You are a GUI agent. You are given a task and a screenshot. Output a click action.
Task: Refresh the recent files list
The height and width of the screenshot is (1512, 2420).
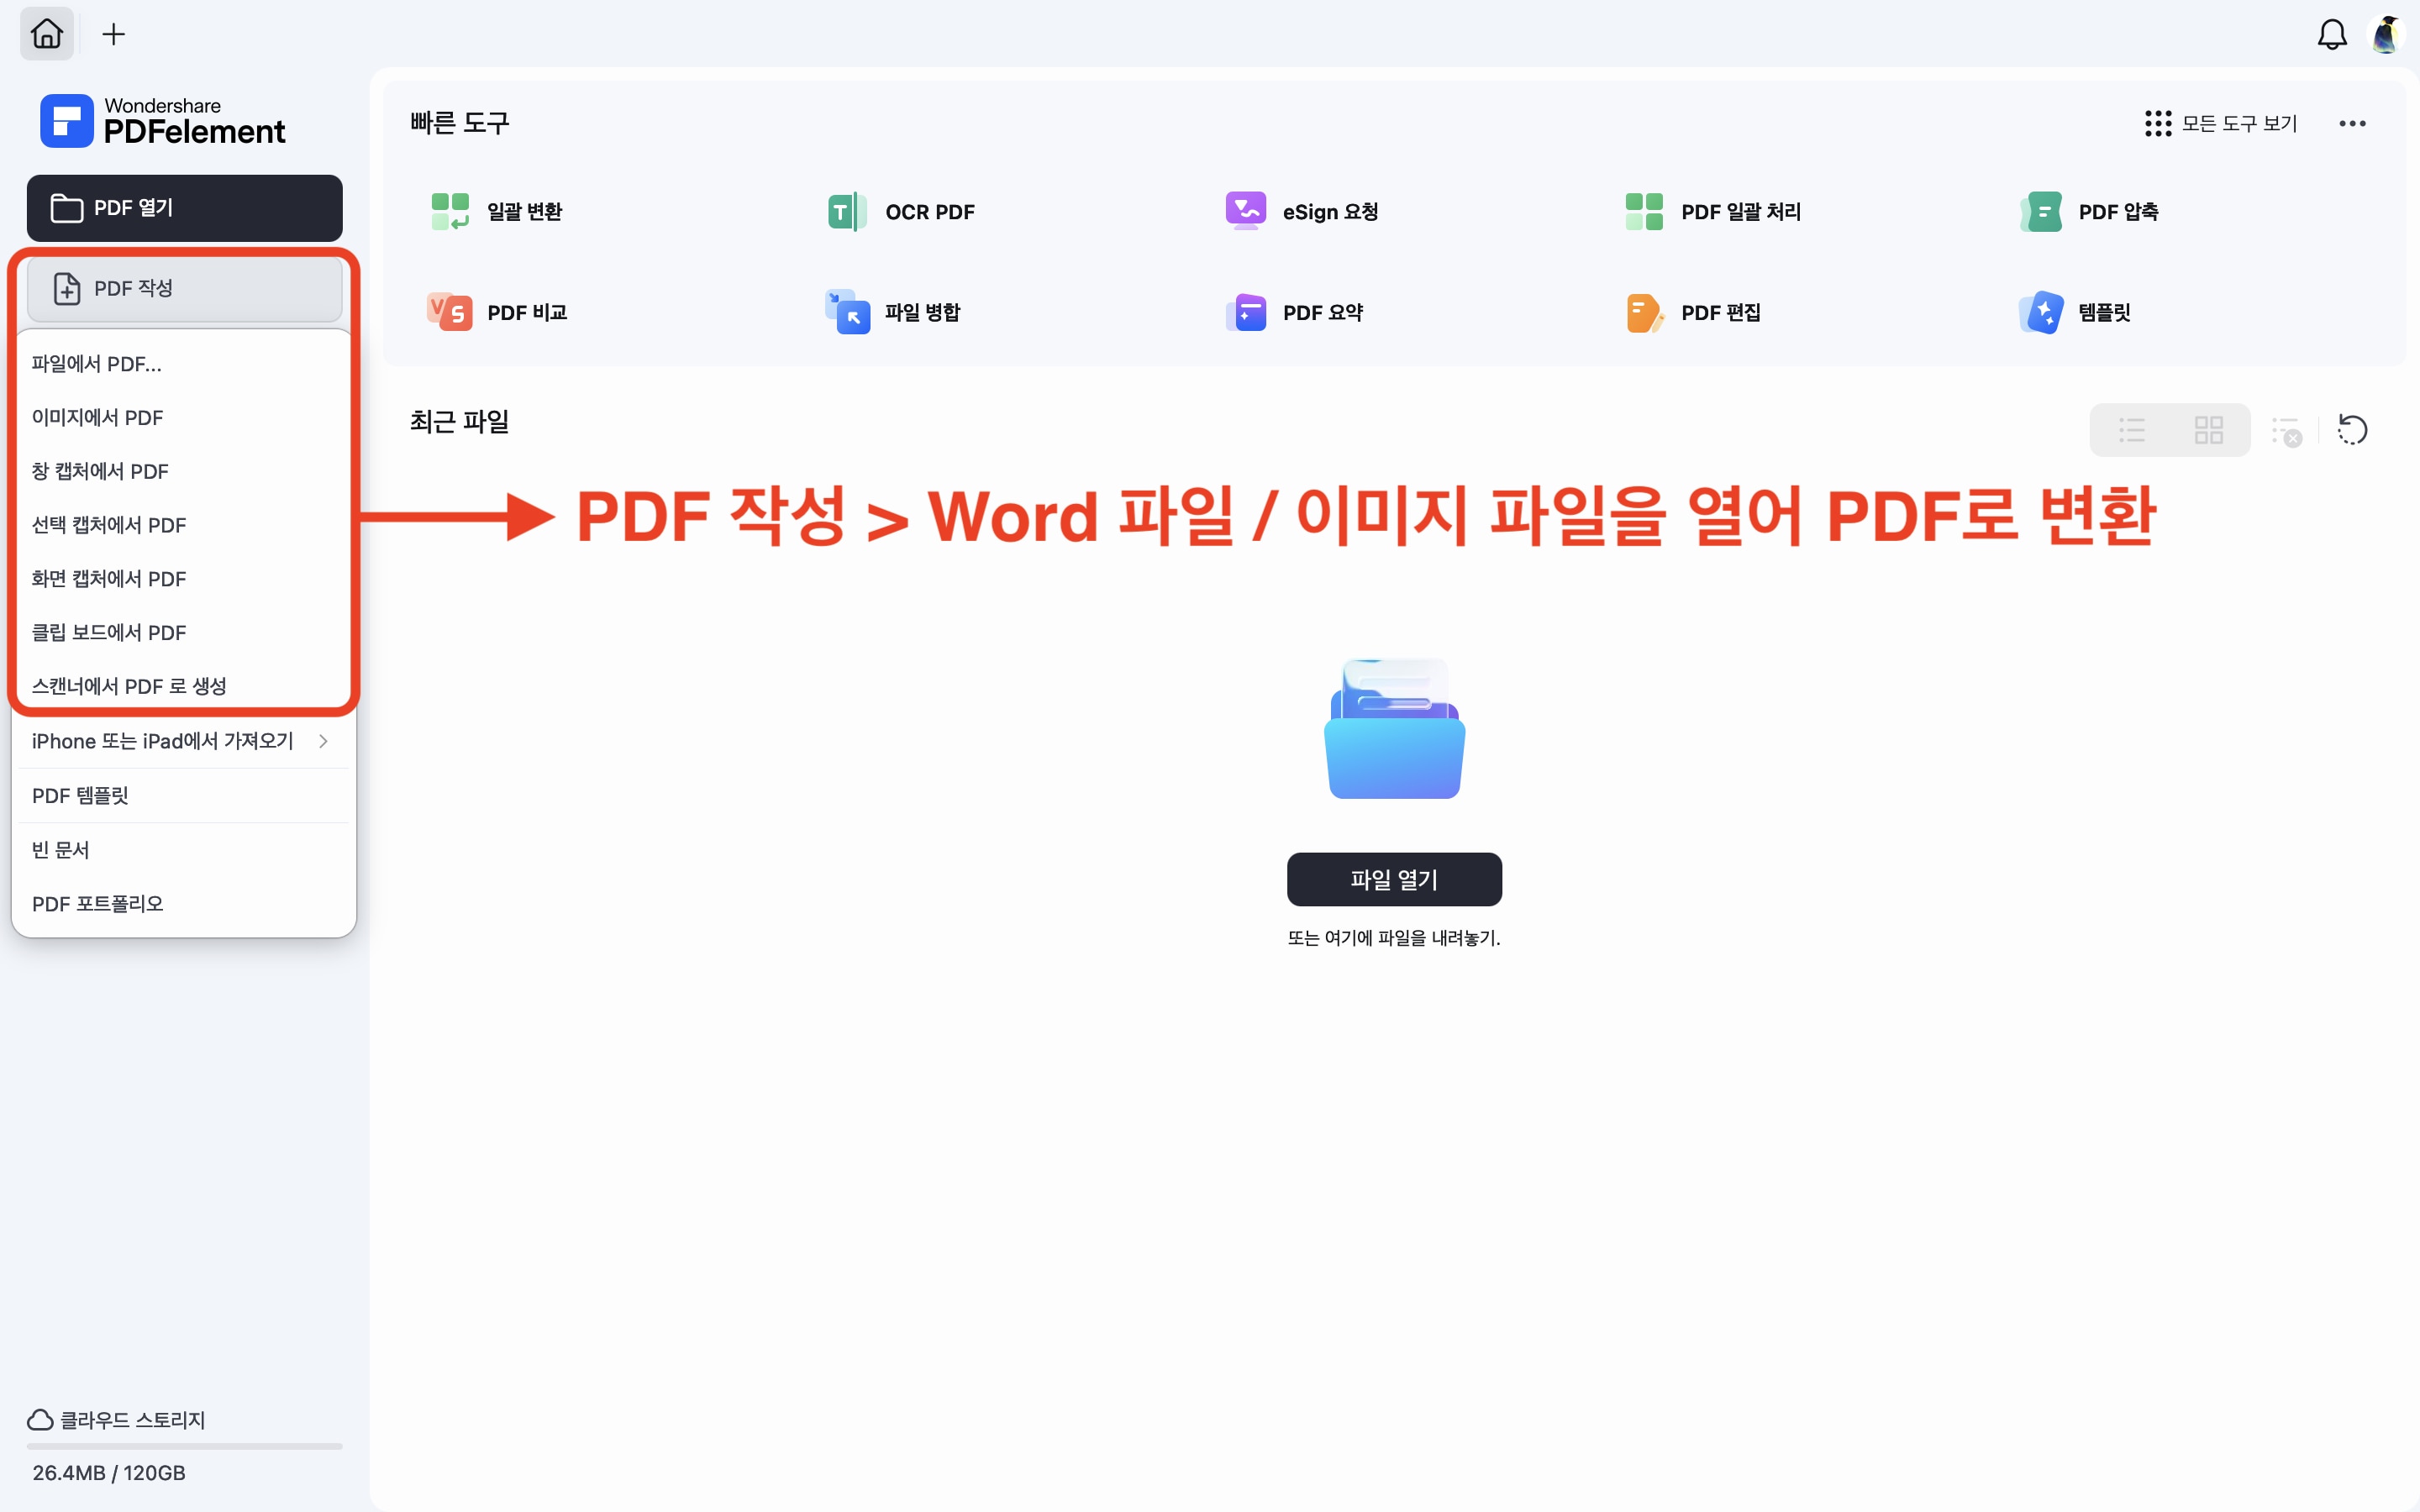point(2352,430)
